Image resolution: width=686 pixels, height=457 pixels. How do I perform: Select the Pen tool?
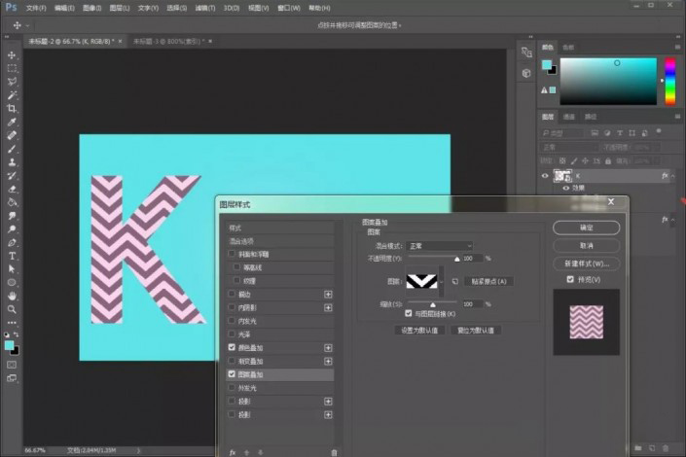point(12,242)
